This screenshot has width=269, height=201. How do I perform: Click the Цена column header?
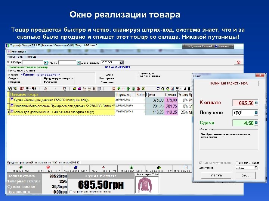155,94
